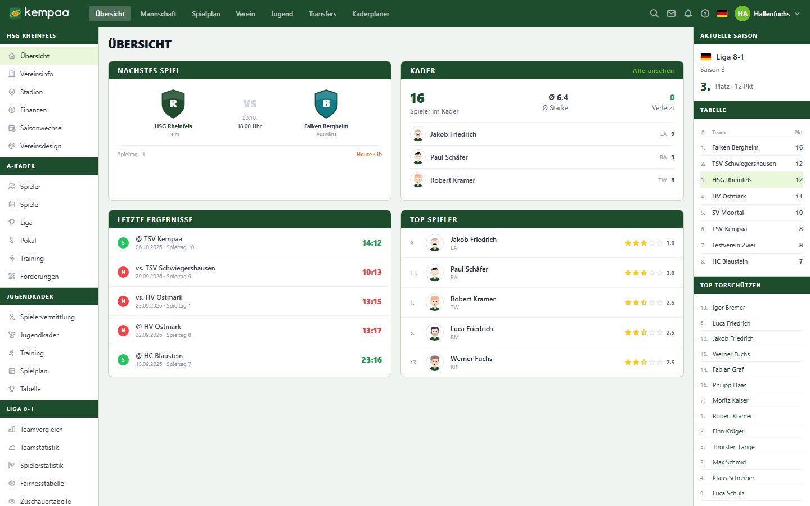Select the HC Blaustein 23:16 result
This screenshot has height=506, width=810.
coord(250,360)
